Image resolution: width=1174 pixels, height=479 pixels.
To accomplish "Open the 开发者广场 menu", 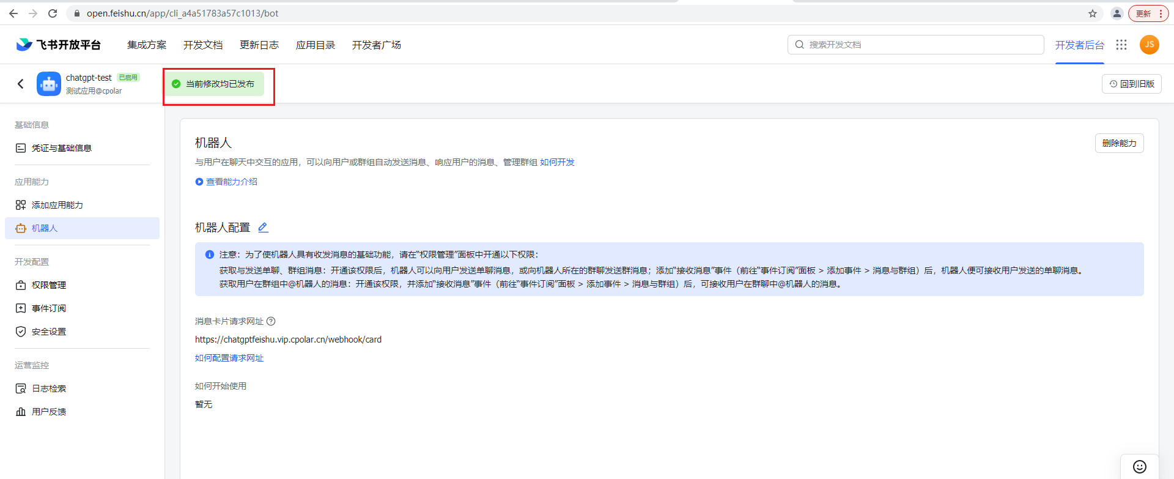I will click(377, 45).
